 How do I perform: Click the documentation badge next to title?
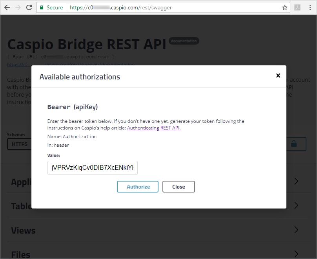pos(184,41)
